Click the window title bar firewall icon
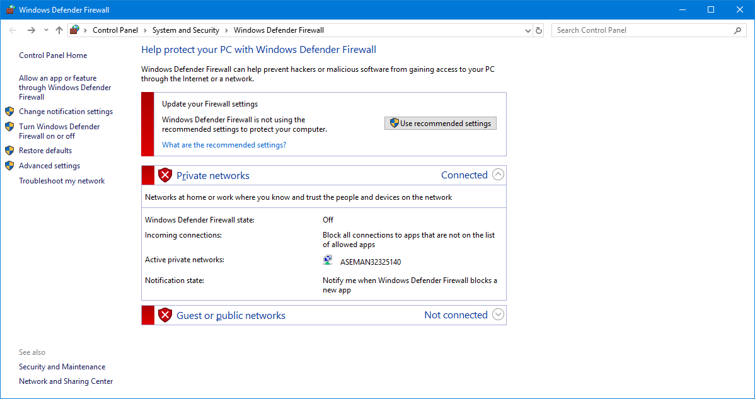 (x=9, y=9)
